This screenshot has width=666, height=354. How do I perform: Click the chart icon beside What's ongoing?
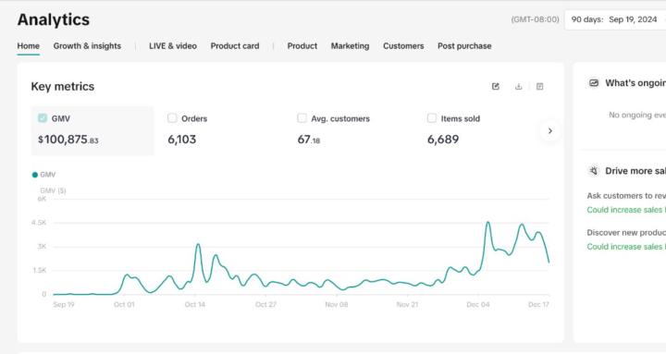pos(593,83)
